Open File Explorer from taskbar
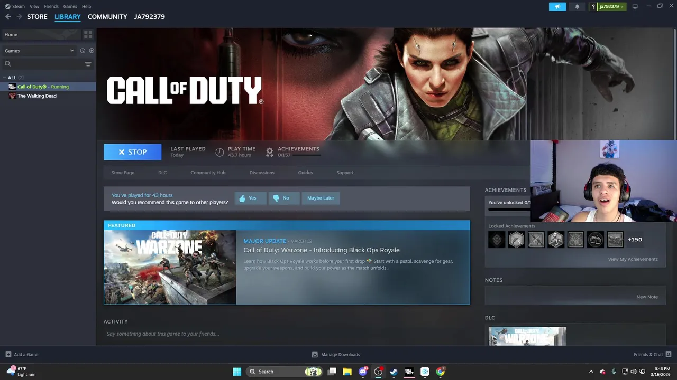 347,372
